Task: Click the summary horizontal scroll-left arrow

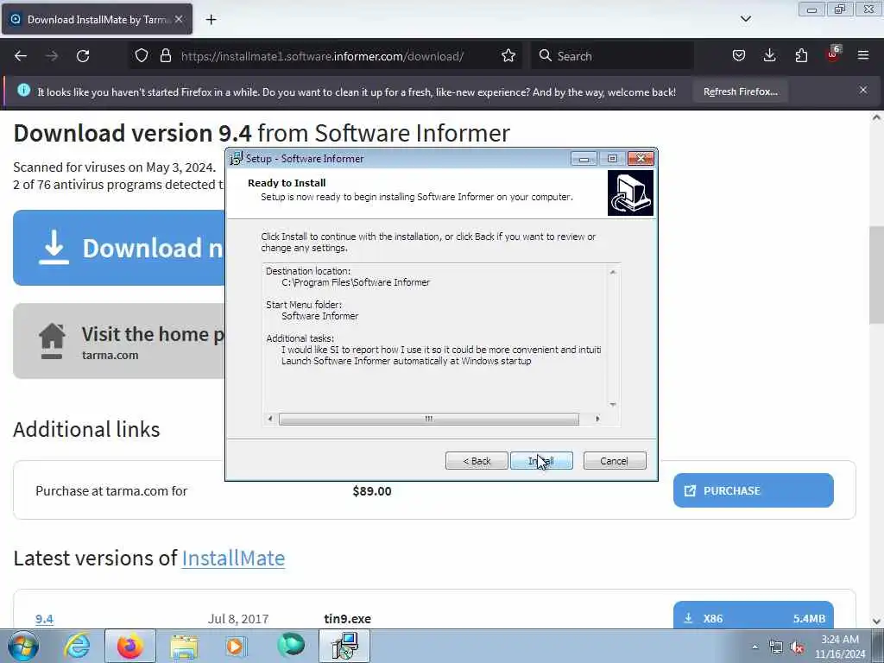Action: coord(270,419)
